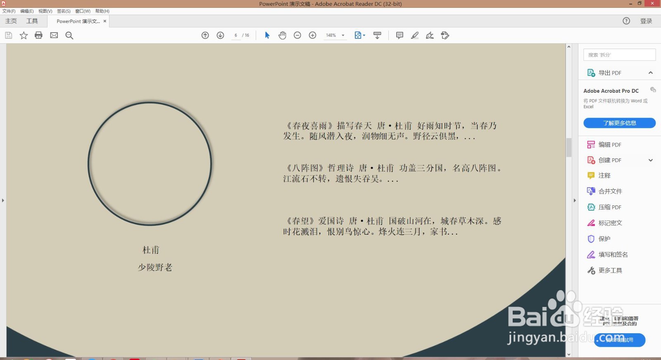
Task: Add a comment note icon
Action: click(399, 35)
